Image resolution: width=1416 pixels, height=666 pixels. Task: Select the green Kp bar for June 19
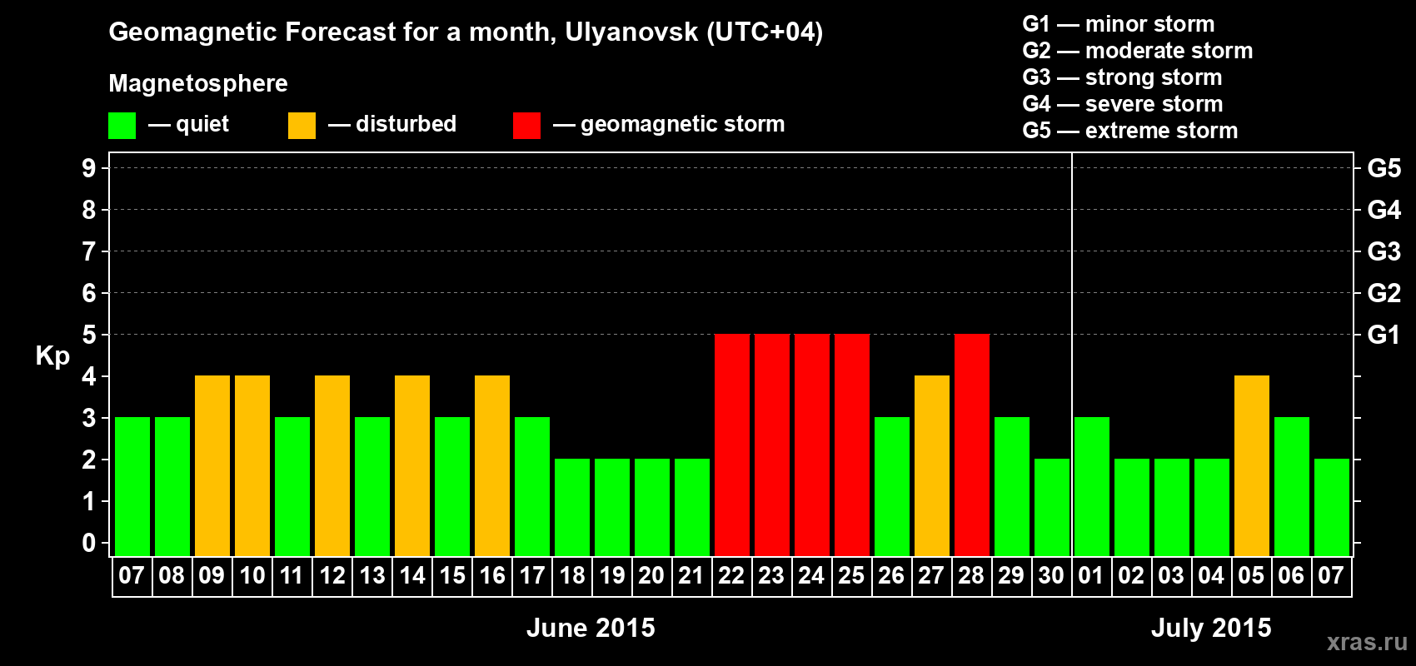612,508
